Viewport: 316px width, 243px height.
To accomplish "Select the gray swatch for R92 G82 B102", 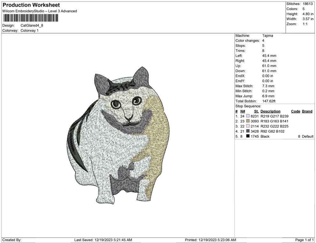I will click(248, 131).
